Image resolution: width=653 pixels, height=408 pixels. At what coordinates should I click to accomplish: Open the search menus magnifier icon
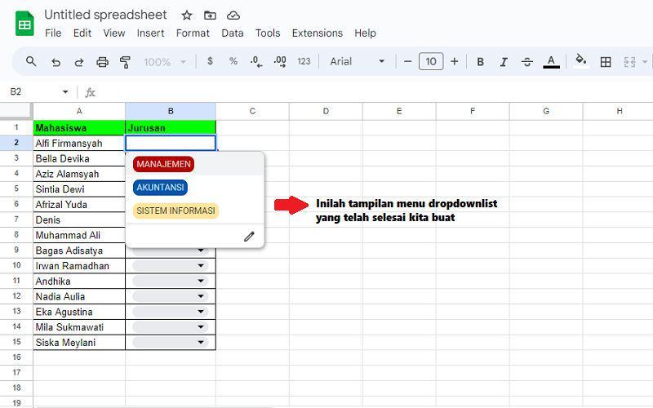pos(31,62)
